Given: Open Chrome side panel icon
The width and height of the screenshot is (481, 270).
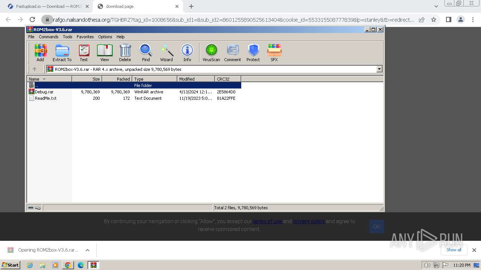Looking at the screenshot, I should click(448, 19).
